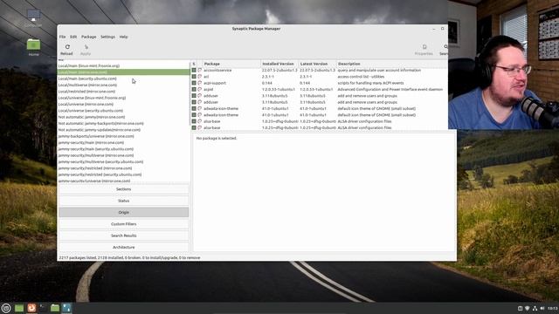This screenshot has height=314, width=559.
Task: Click the supported swirl icon beside acl
Action: [x=200, y=77]
